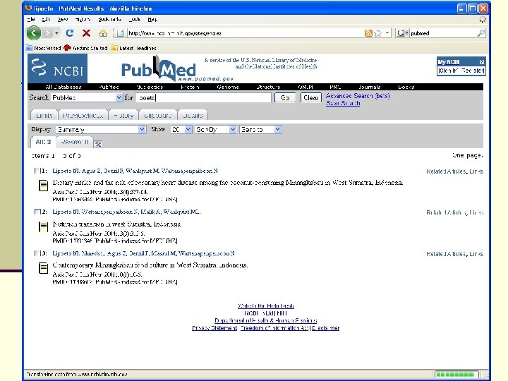Click the Sign In link in My NCBI

click(449, 71)
